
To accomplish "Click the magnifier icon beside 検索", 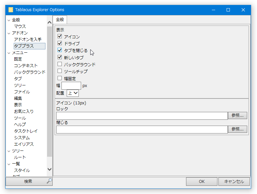I will click(49, 181).
